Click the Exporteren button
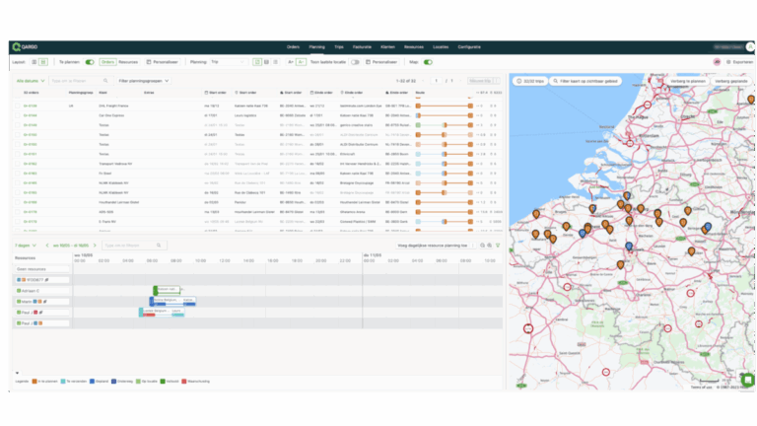Image resolution: width=757 pixels, height=426 pixels. coord(739,62)
